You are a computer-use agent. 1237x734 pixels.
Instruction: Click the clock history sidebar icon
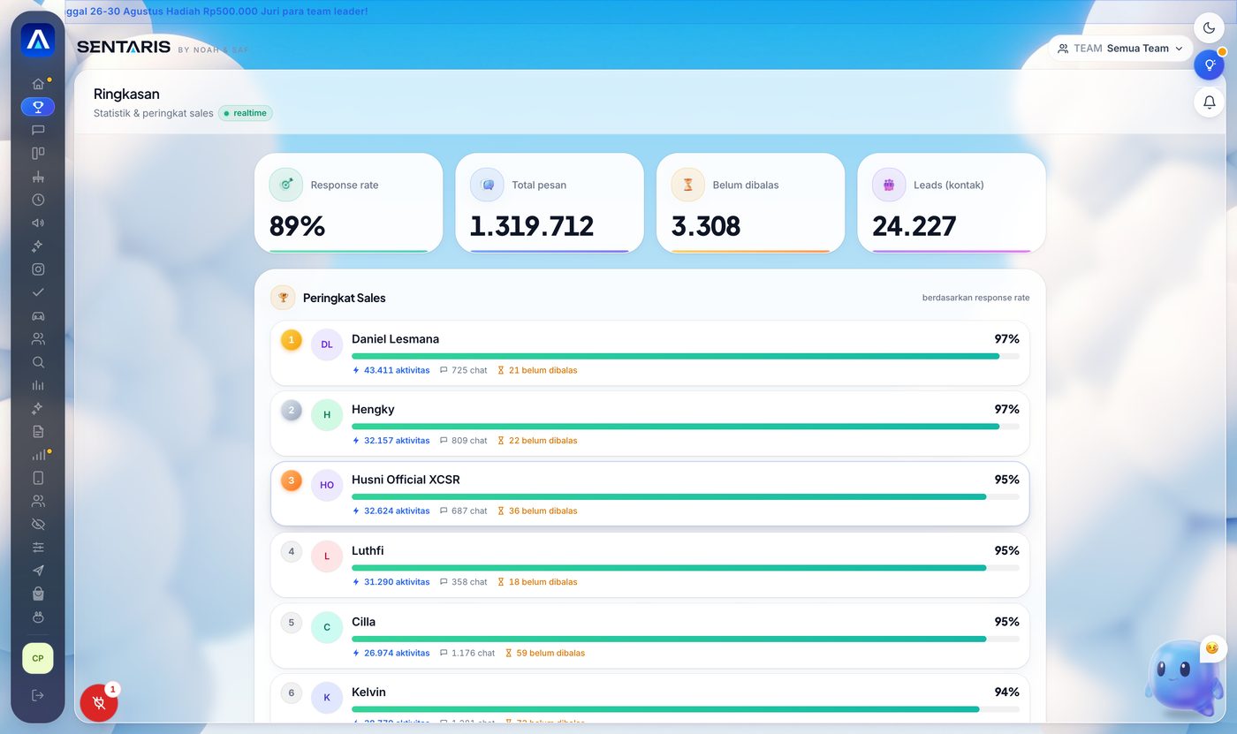pyautogui.click(x=38, y=200)
